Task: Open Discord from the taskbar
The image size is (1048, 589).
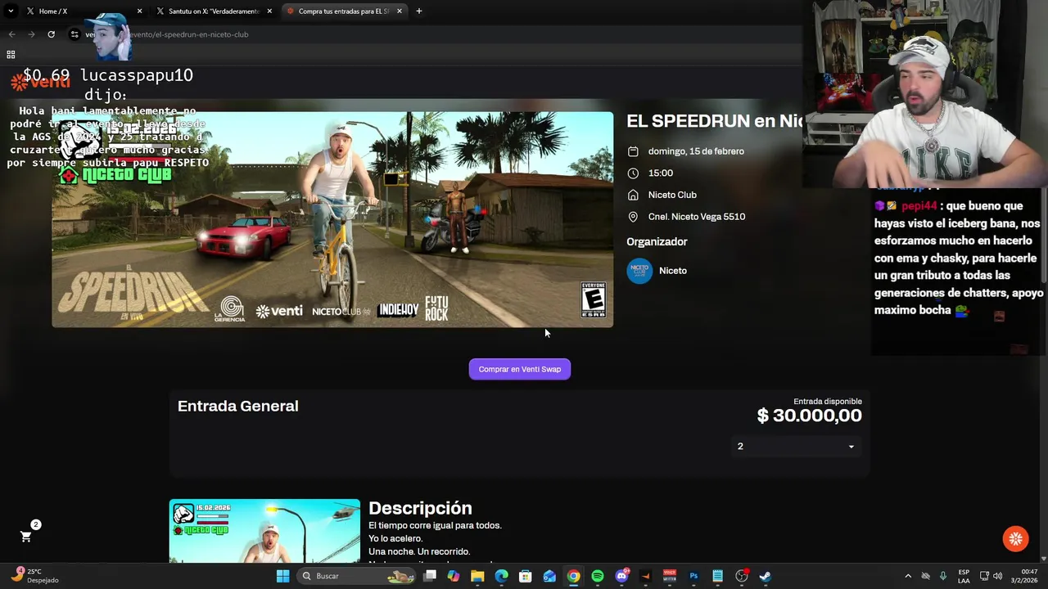Action: tap(621, 576)
